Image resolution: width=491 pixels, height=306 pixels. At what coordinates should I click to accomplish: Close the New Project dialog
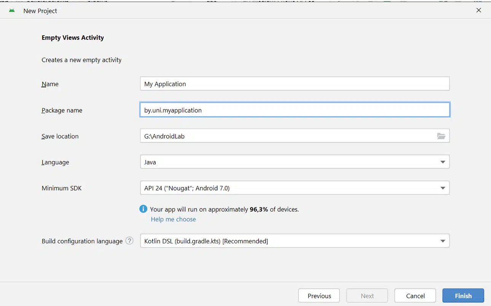tap(479, 10)
